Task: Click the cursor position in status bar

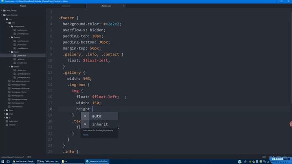Action: tap(29, 157)
